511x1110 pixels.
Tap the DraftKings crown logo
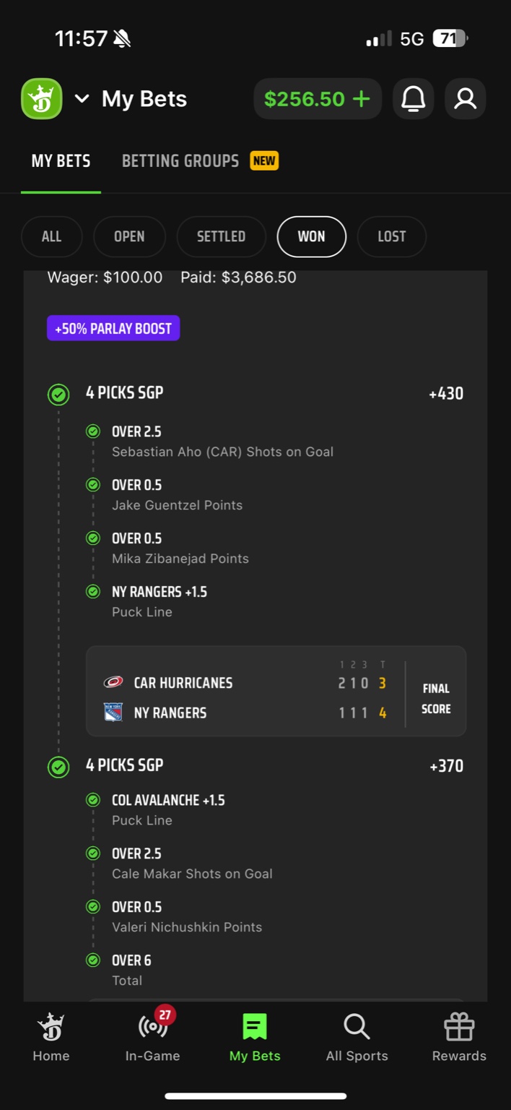tap(42, 98)
